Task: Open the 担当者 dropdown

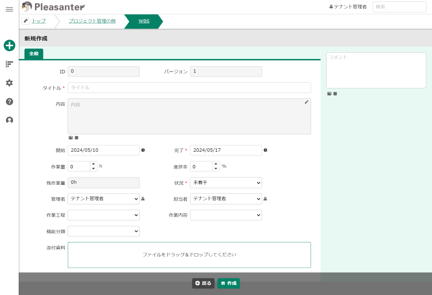Action: 226,199
